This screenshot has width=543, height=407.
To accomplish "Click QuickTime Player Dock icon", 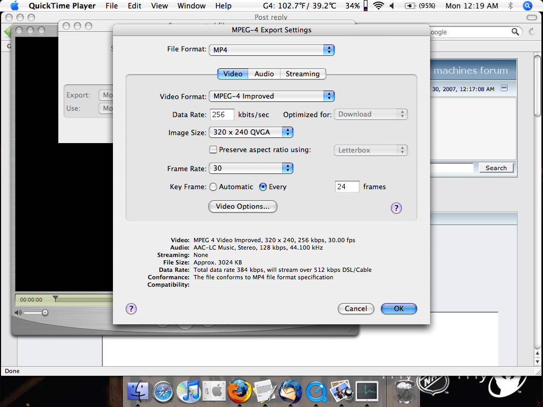I will pos(316,392).
